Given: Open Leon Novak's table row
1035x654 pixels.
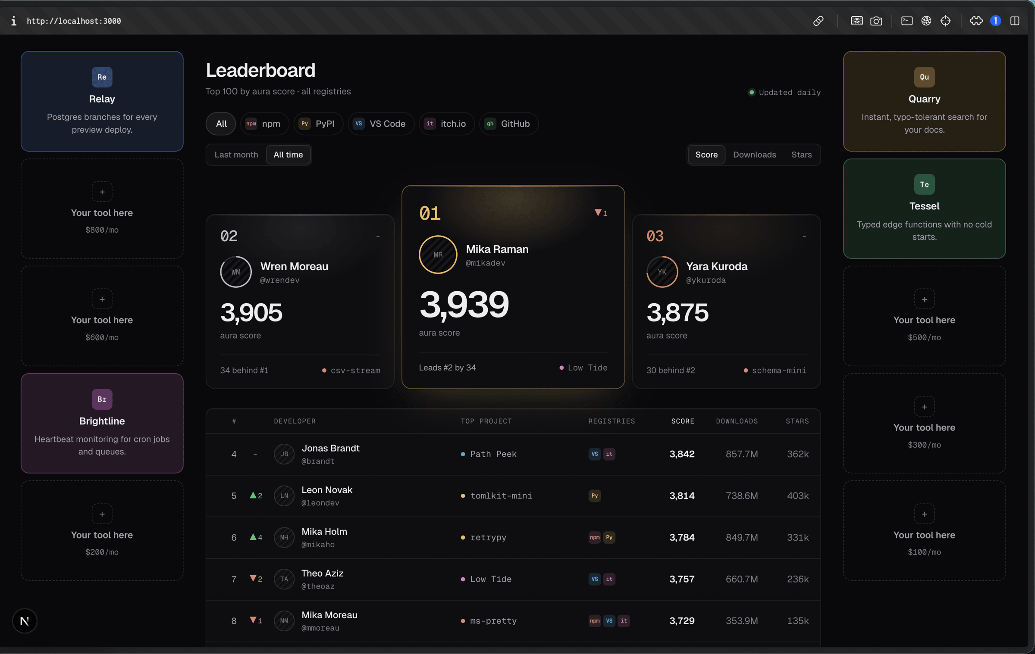Looking at the screenshot, I should click(x=513, y=496).
